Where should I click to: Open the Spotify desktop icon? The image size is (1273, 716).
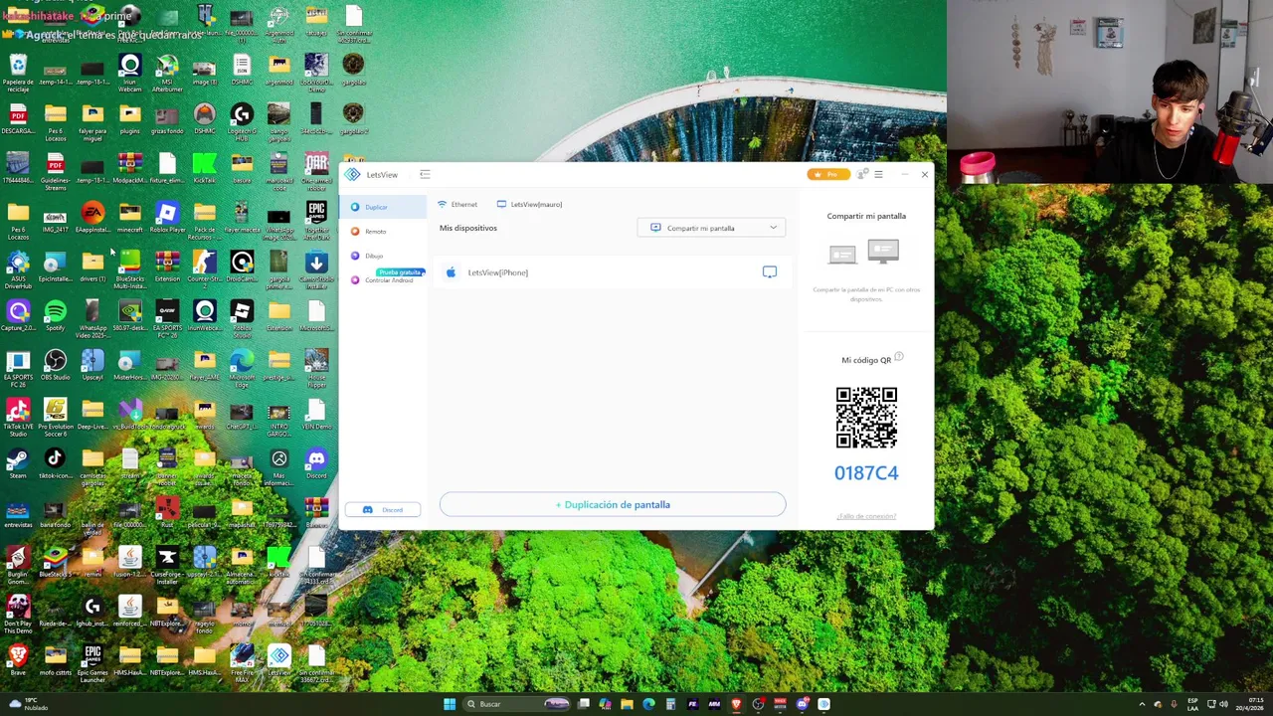(56, 316)
